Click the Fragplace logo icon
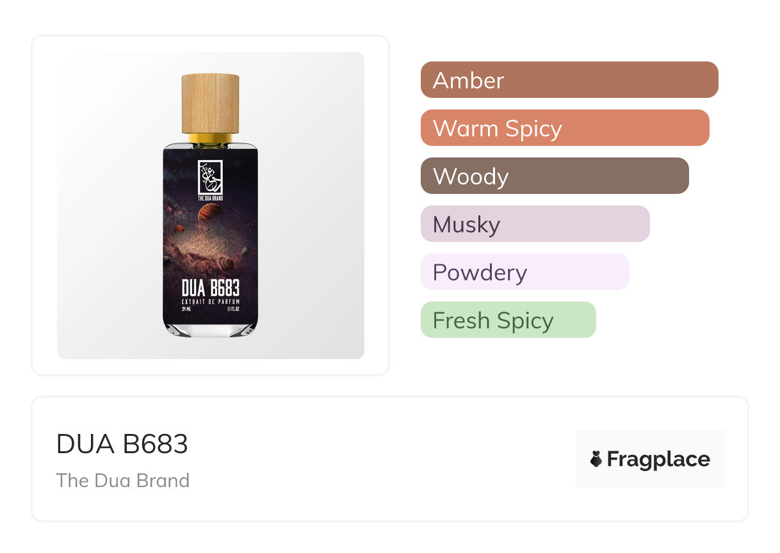This screenshot has height=553, width=780. 596,459
